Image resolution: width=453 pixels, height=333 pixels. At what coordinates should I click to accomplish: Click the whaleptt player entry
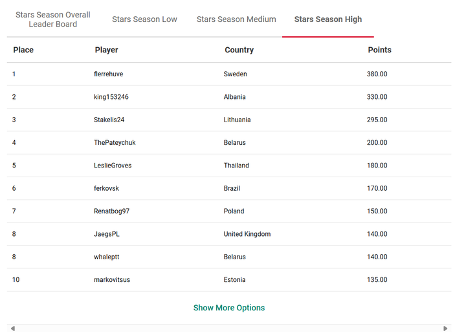click(x=106, y=257)
